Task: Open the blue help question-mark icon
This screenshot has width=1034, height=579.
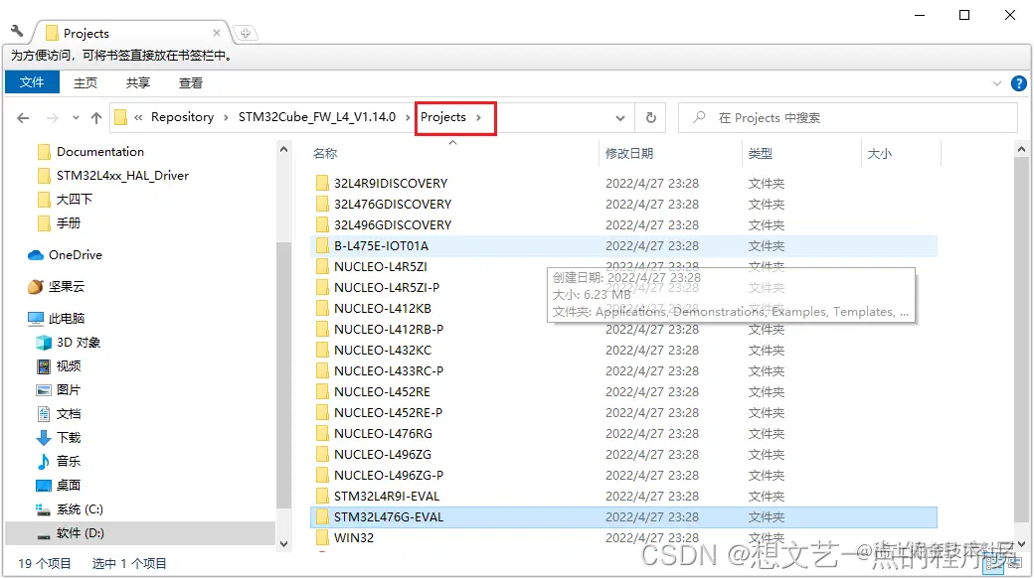Action: tap(1019, 83)
